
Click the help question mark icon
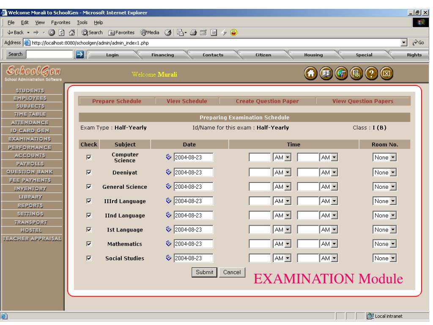(x=371, y=74)
